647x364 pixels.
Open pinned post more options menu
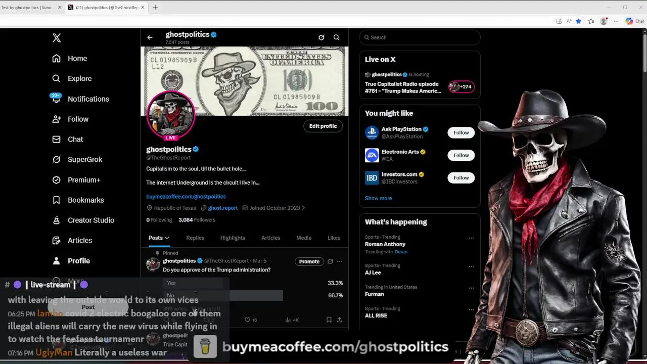click(339, 261)
